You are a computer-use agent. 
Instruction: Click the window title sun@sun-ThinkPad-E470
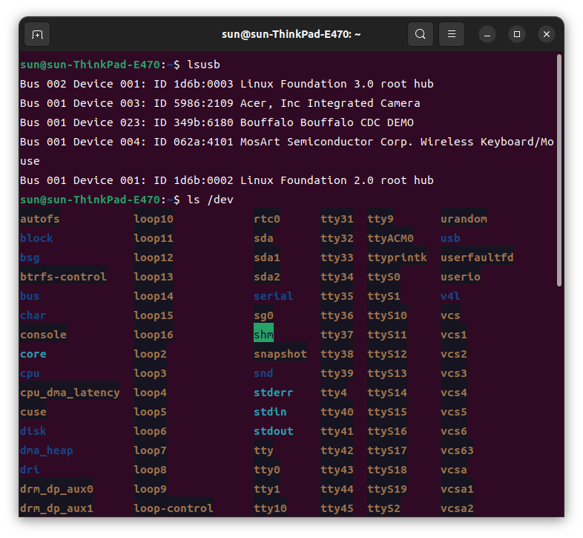(291, 34)
